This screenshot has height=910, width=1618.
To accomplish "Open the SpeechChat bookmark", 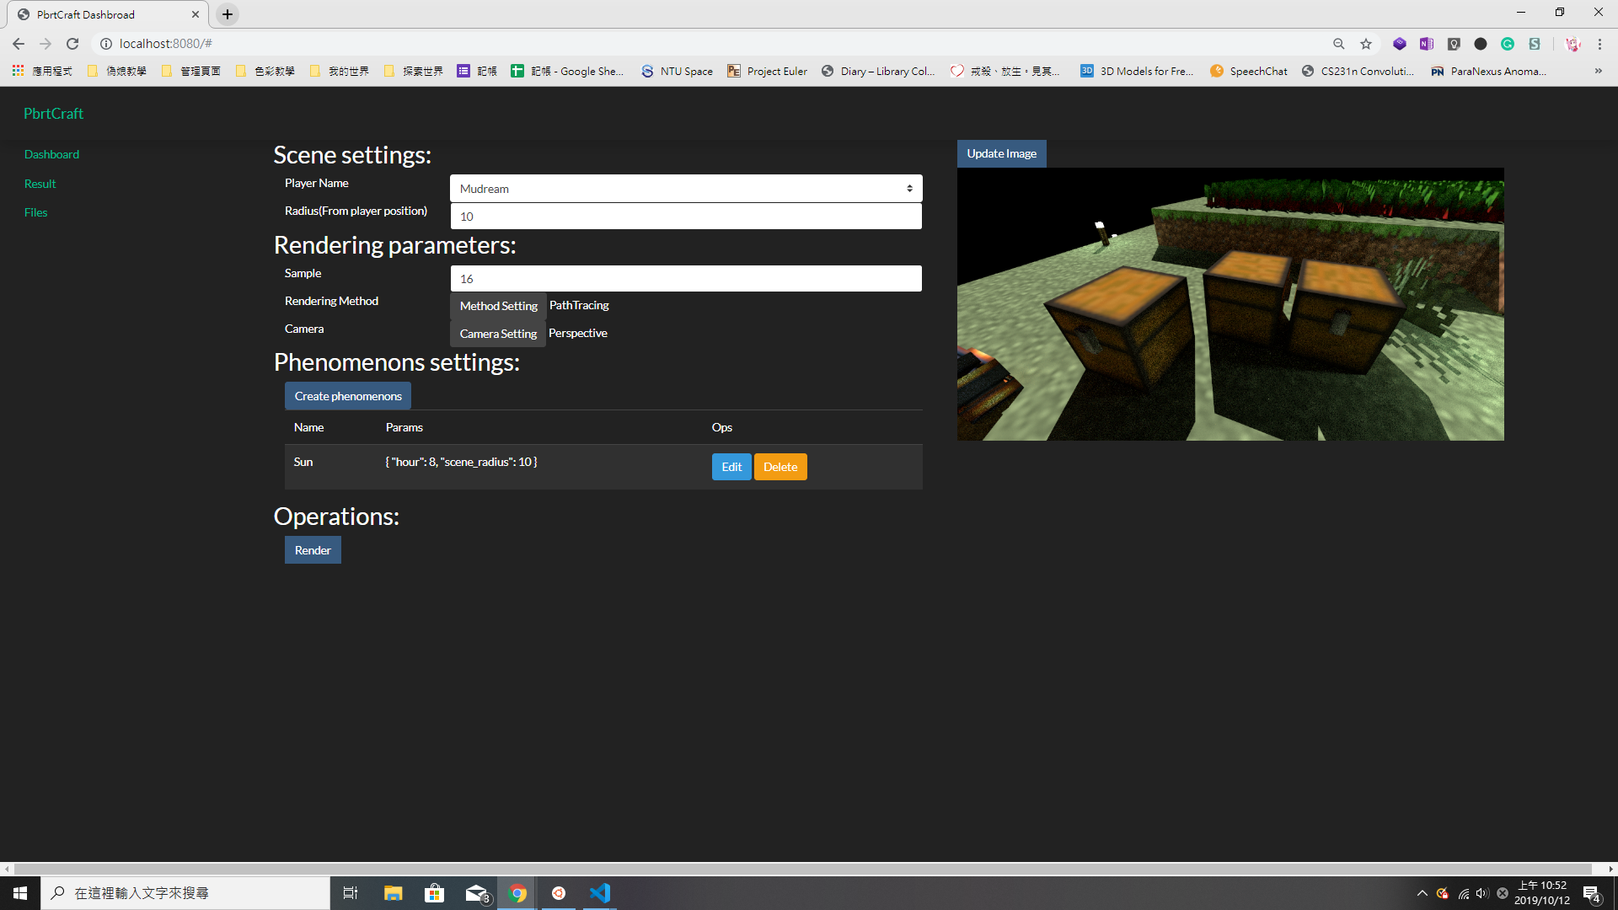I will coord(1249,72).
